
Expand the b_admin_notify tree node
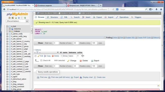click(7, 34)
